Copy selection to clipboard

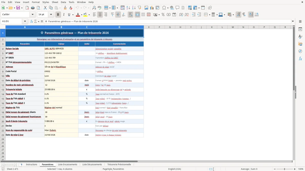[x=51, y=8]
